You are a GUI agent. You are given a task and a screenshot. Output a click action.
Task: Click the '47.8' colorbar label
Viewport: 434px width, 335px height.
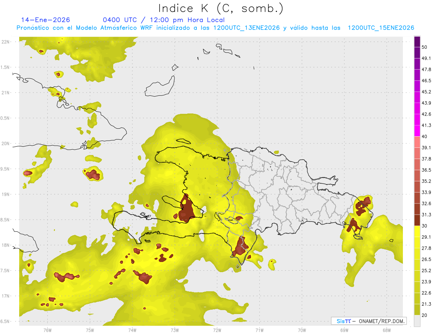[x=426, y=70]
